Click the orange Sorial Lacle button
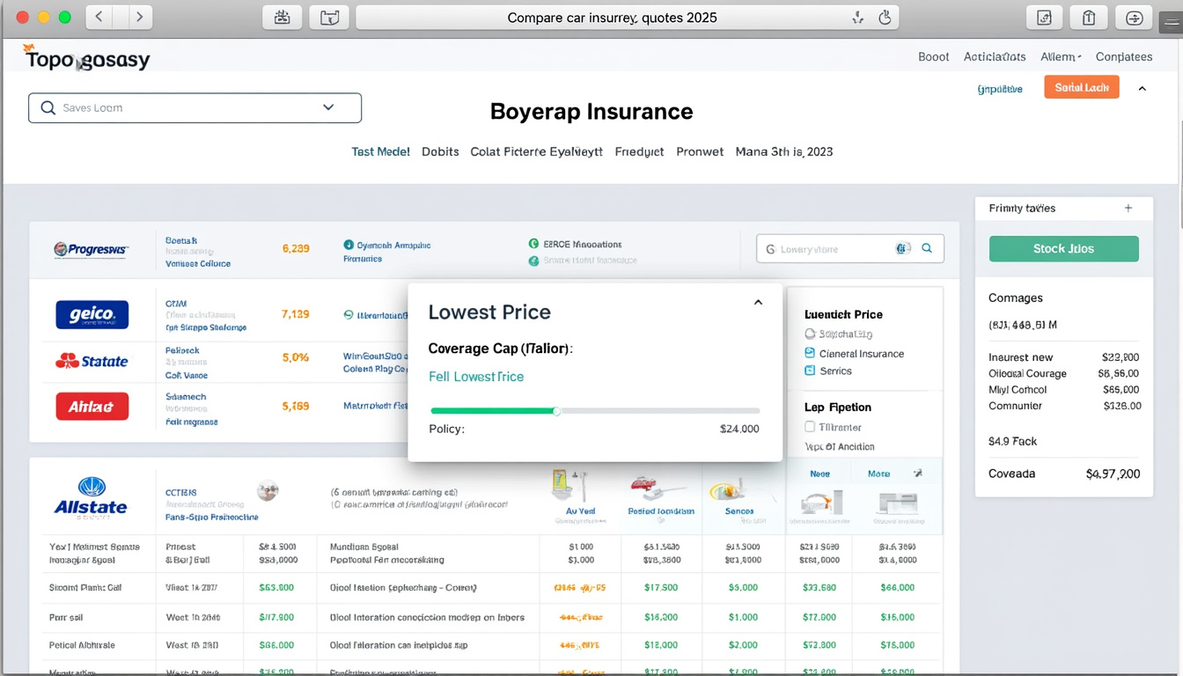The height and width of the screenshot is (676, 1183). point(1081,87)
